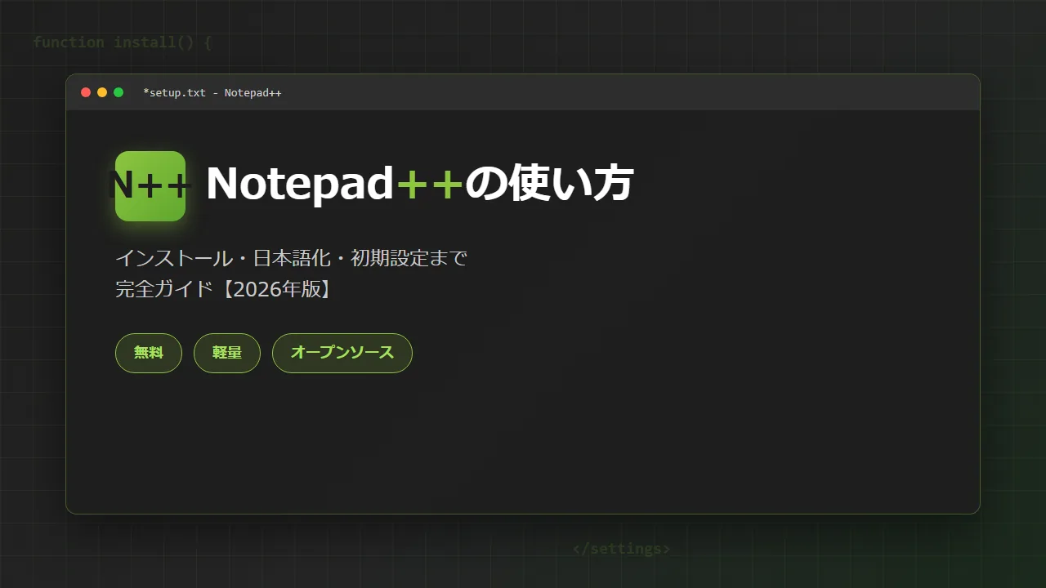Click the faded </settings> background tag
The height and width of the screenshot is (588, 1046).
tap(622, 549)
